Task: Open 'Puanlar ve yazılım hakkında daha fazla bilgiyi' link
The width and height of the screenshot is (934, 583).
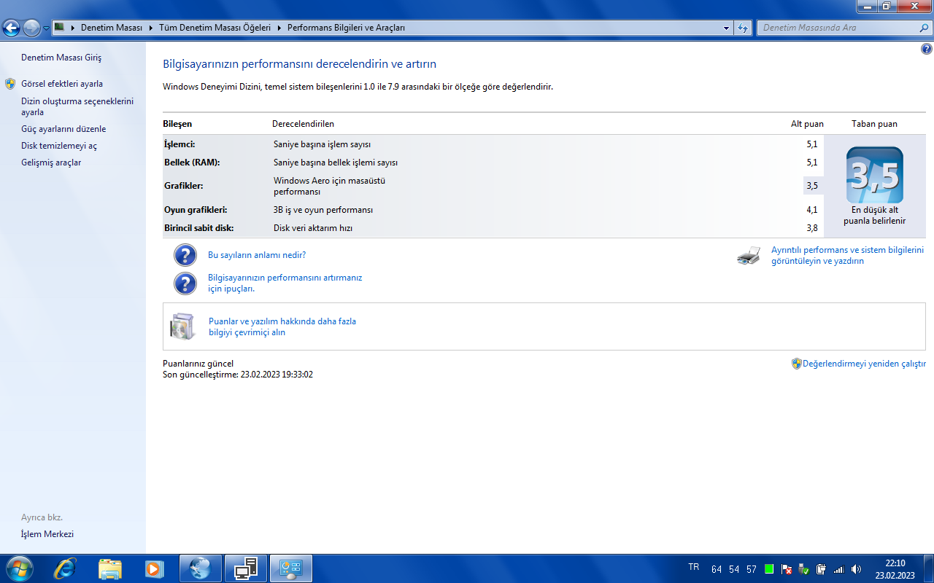Action: click(x=282, y=326)
